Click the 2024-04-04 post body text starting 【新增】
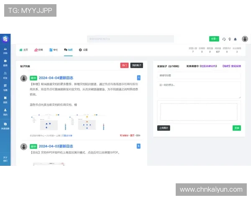The height and width of the screenshot is (200, 251). 84,89
